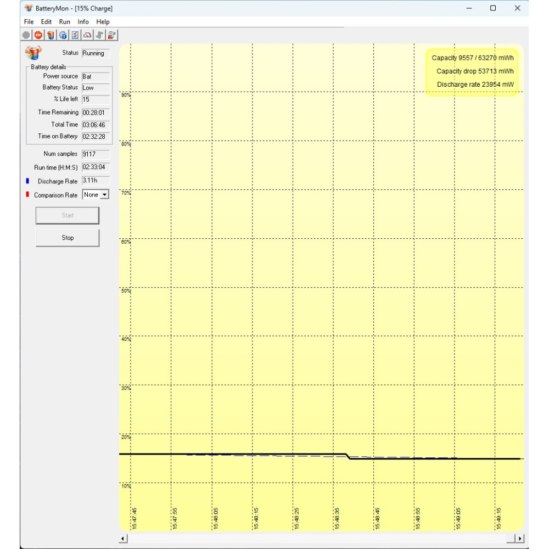Click the Time Remaining value field
This screenshot has height=549, width=549.
pos(96,113)
